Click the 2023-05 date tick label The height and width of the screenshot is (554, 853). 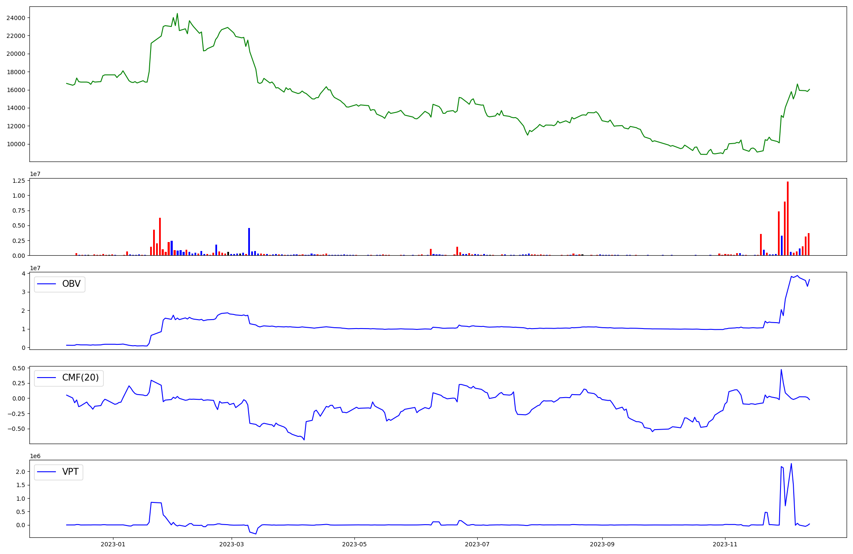(354, 544)
